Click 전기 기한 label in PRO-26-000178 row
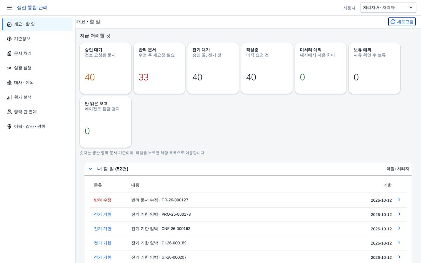The image size is (421, 263). tap(102, 214)
